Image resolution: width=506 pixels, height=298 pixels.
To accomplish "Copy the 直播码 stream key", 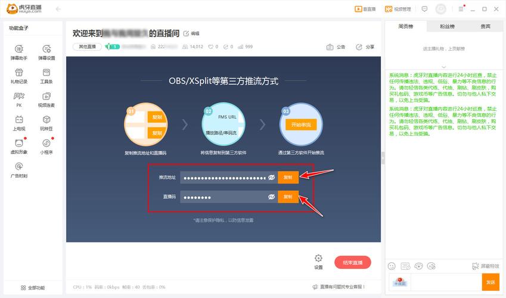I will coord(288,197).
